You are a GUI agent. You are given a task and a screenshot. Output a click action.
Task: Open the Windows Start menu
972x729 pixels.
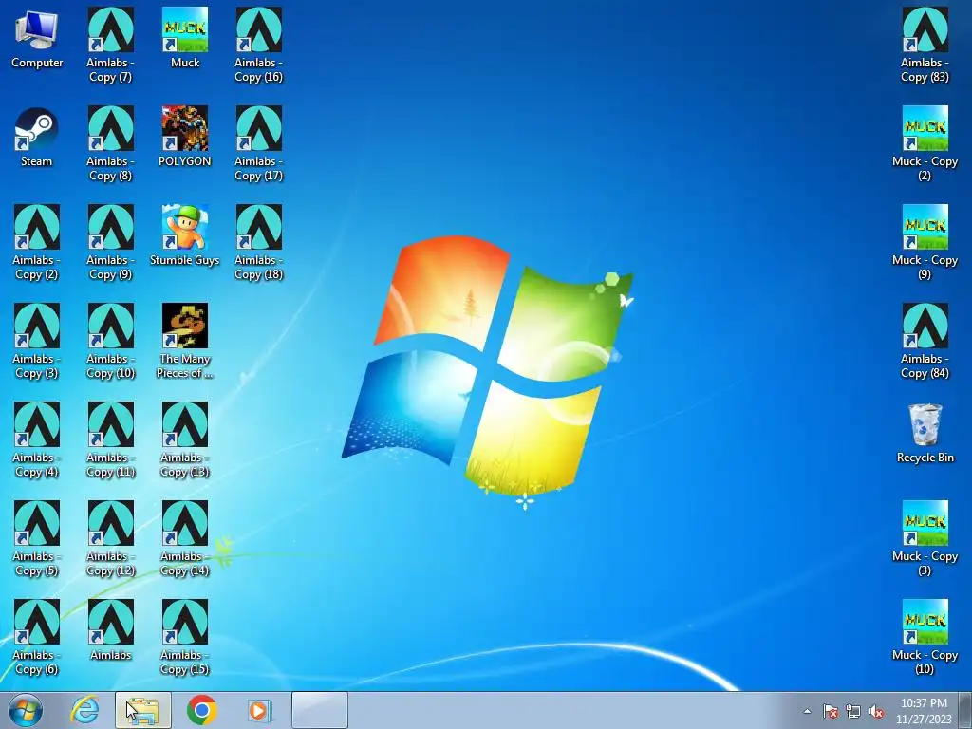tap(26, 710)
